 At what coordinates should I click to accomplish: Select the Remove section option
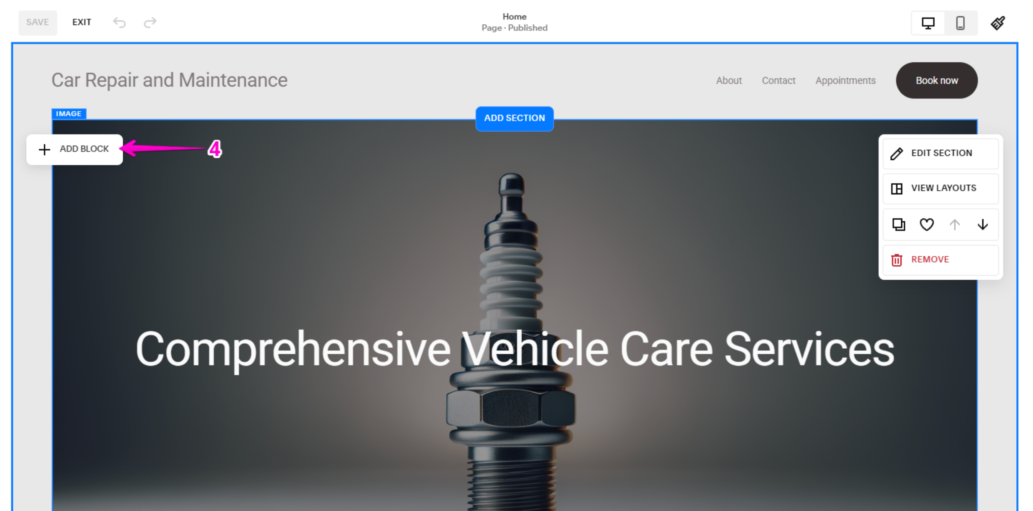click(941, 260)
